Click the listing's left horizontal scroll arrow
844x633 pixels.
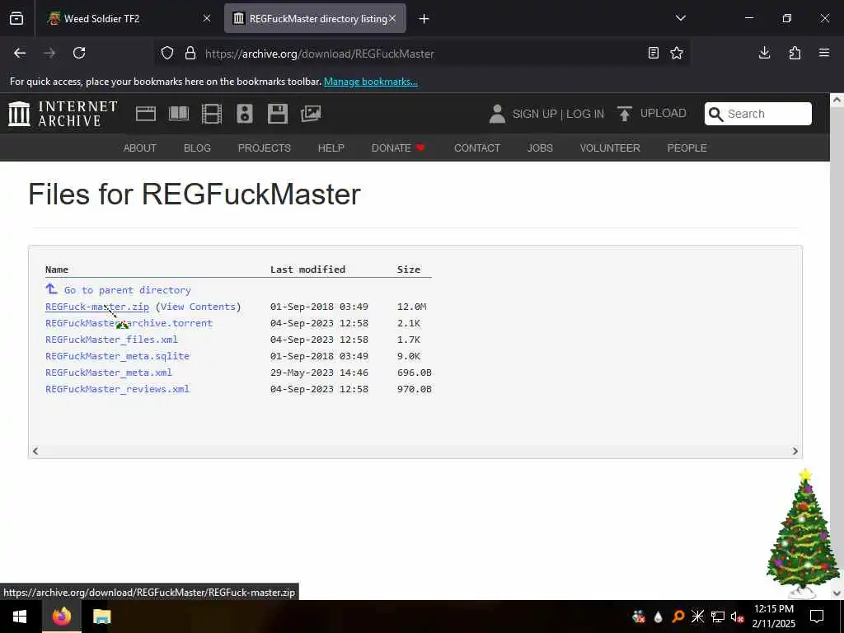[35, 452]
